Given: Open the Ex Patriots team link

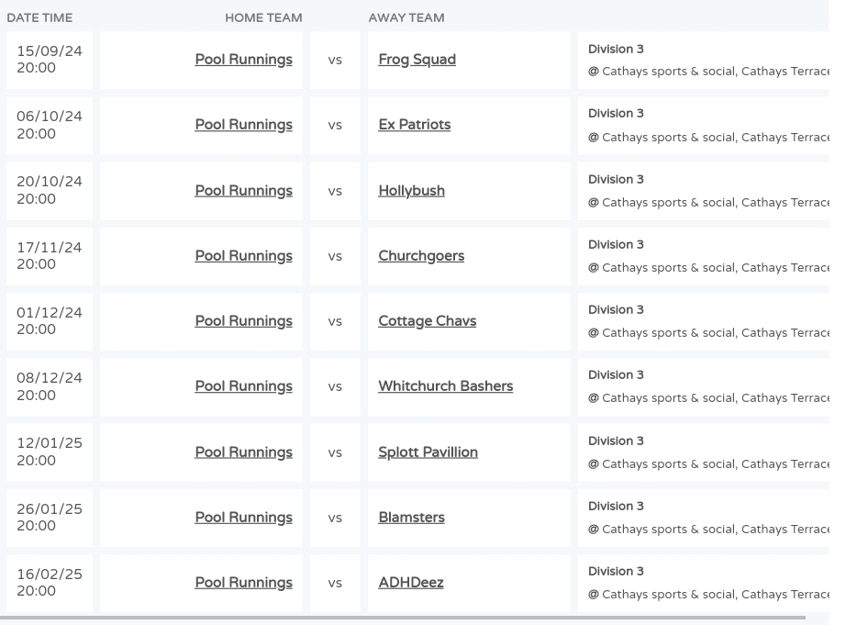Looking at the screenshot, I should [x=415, y=125].
